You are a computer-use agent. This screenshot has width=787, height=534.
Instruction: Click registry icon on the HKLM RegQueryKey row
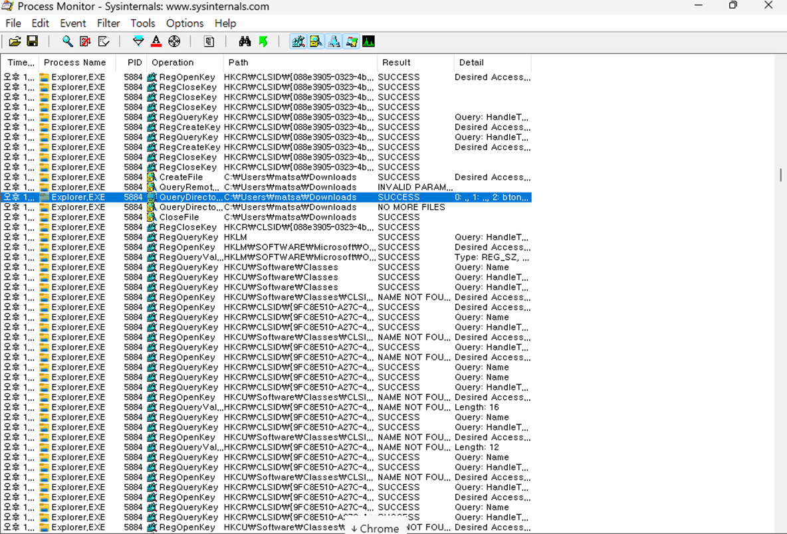tap(152, 237)
